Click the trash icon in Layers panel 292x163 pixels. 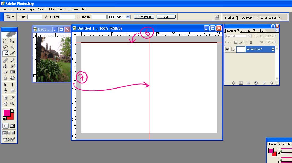[272, 83]
